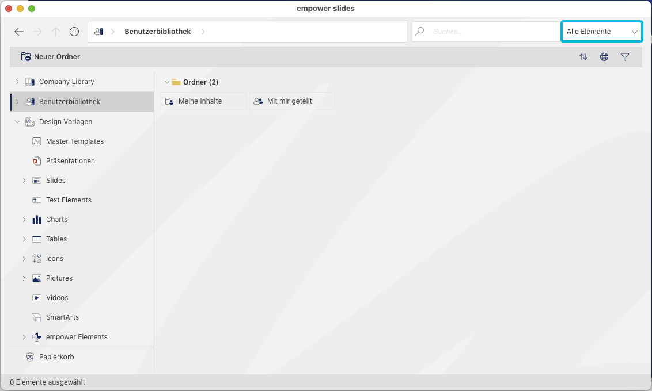Image resolution: width=652 pixels, height=391 pixels.
Task: Click the Text Elements icon
Action: point(37,200)
